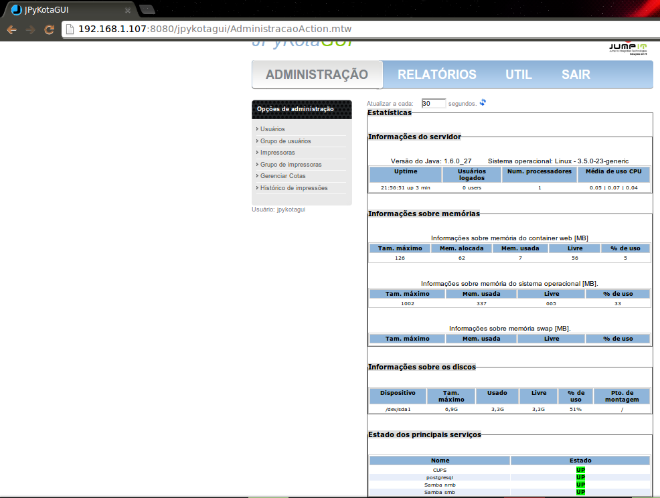Viewport: 660px width, 498px height.
Task: Open the UTIL tab
Action: click(x=518, y=74)
